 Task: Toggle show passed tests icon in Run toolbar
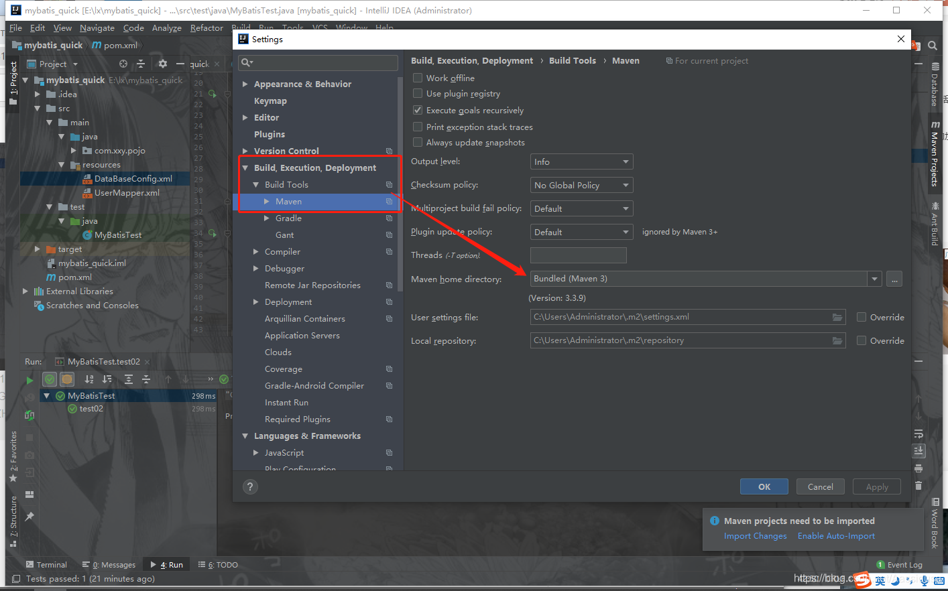pos(50,379)
